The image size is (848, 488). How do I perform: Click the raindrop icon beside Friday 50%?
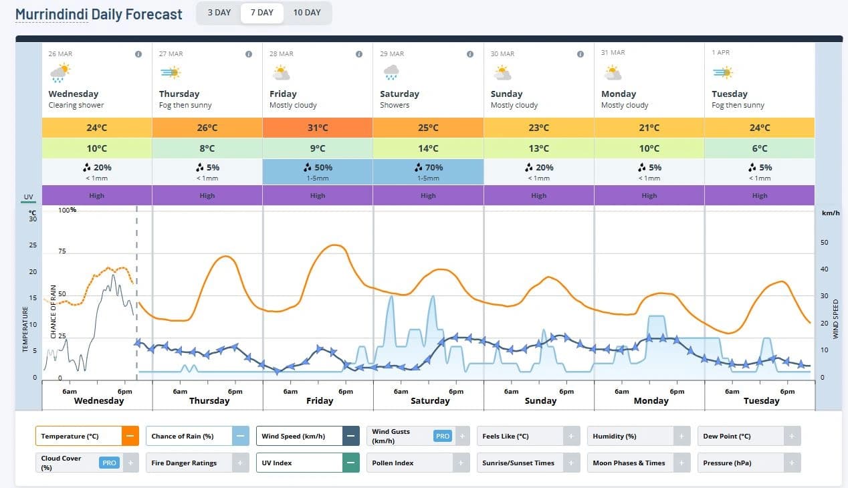(308, 168)
